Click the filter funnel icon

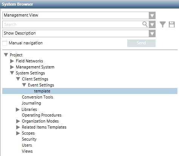pos(163,24)
